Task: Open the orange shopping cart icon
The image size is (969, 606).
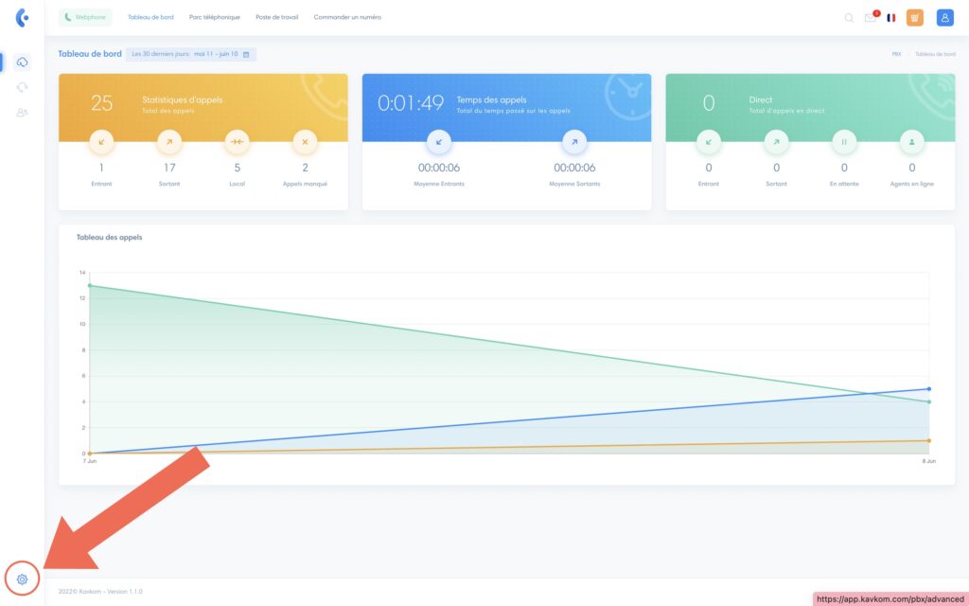Action: tap(914, 17)
